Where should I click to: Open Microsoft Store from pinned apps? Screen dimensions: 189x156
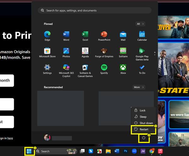click(x=47, y=52)
